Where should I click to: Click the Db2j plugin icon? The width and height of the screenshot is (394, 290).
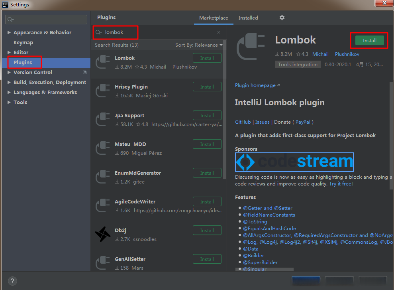click(x=102, y=234)
